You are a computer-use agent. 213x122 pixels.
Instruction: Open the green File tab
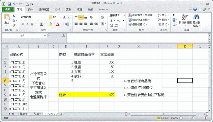point(8,9)
